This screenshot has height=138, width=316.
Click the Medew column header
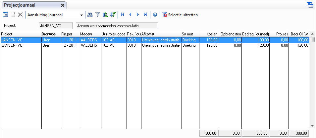click(90, 34)
